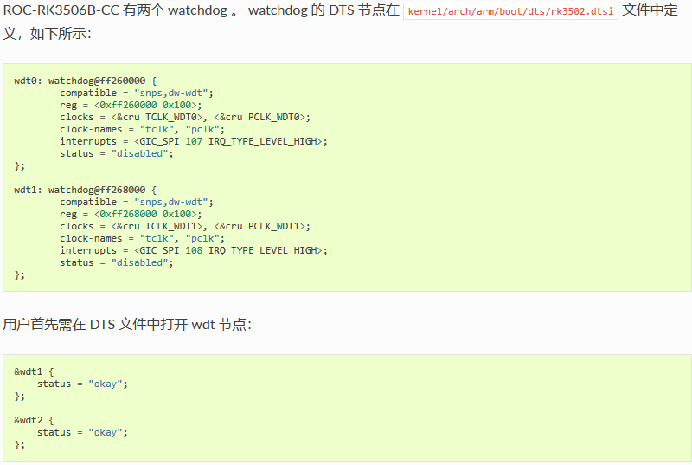Screen dimensions: 692x465
Task: Click the &wdt1 override node line
Action: [x=34, y=371]
